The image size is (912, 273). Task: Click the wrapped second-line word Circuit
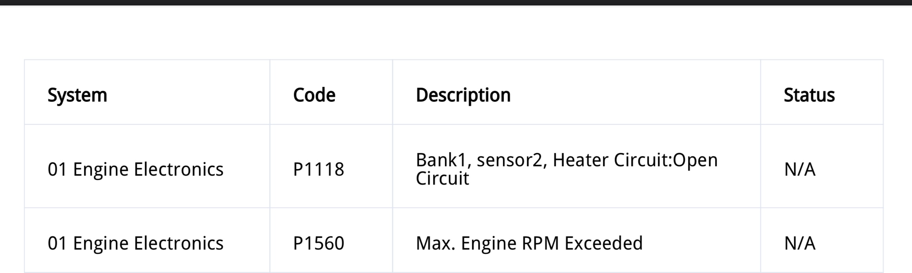tap(442, 178)
